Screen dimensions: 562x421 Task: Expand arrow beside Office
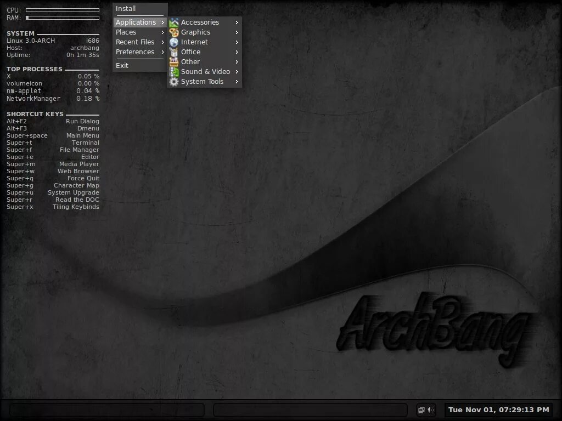pyautogui.click(x=237, y=52)
